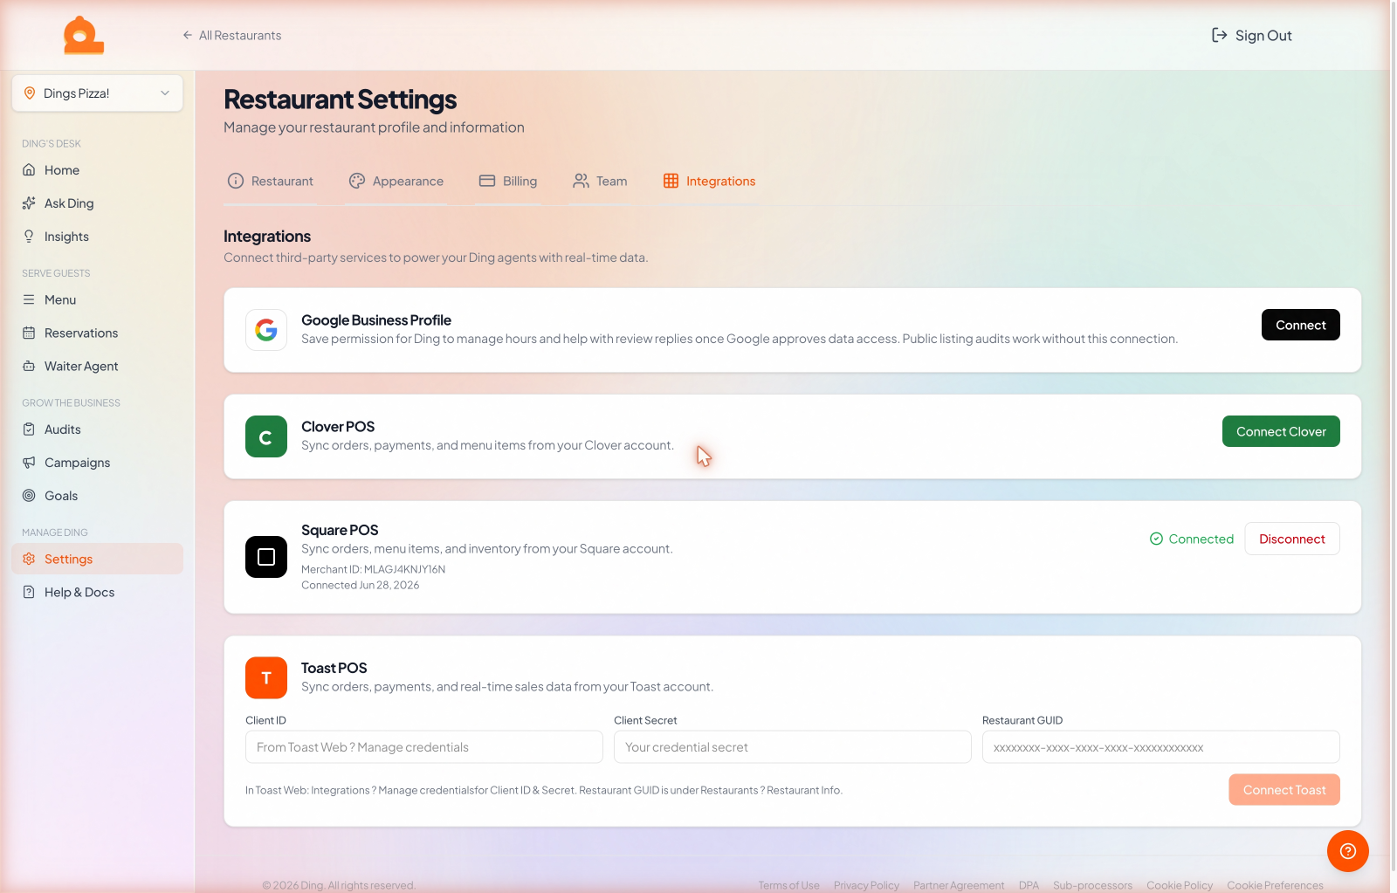Screen dimensions: 1397x893
Task: Disconnect the Square POS integration
Action: pos(1292,539)
